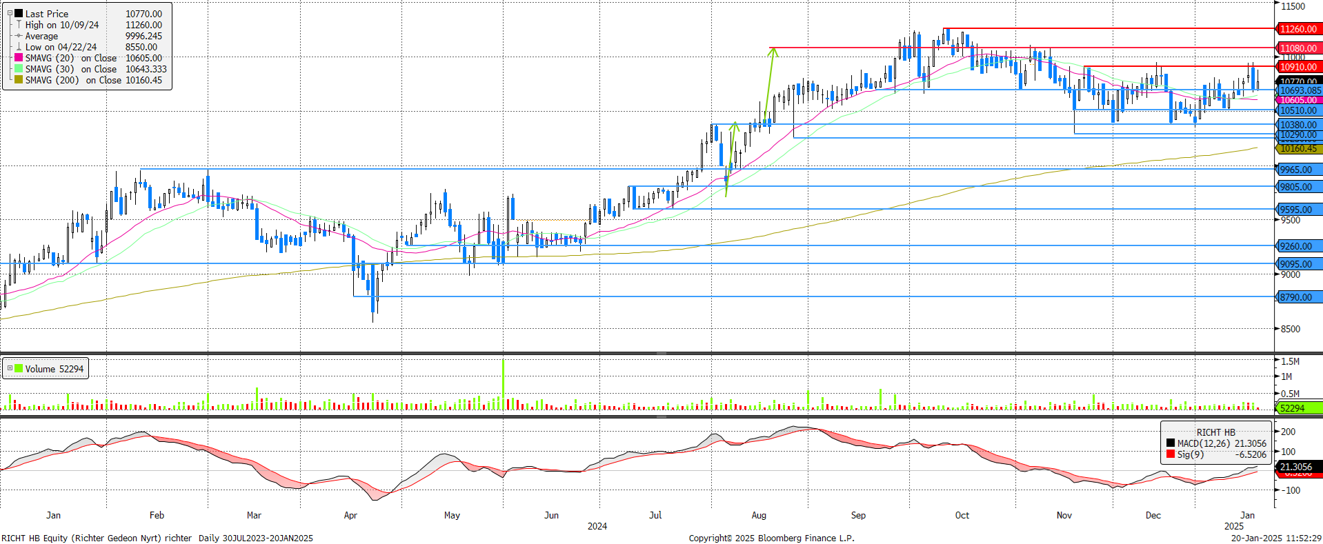Click the 52294 volume axis label
This screenshot has width=1323, height=544.
1299,408
